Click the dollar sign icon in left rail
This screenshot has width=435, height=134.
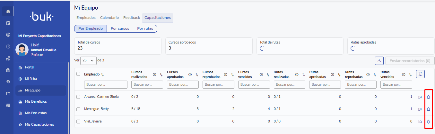pos(8,35)
